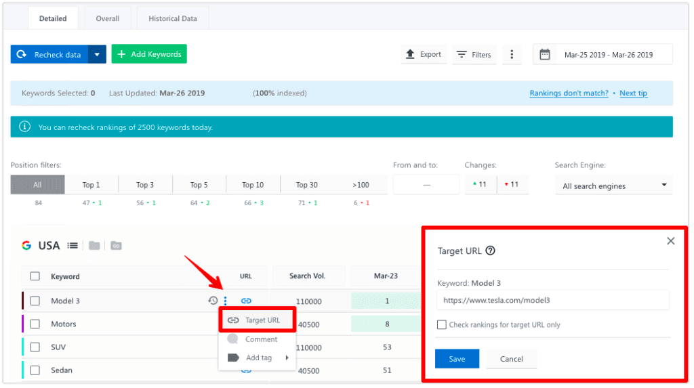Enable Check rankings for target URL only
The width and height of the screenshot is (694, 388).
(x=441, y=325)
